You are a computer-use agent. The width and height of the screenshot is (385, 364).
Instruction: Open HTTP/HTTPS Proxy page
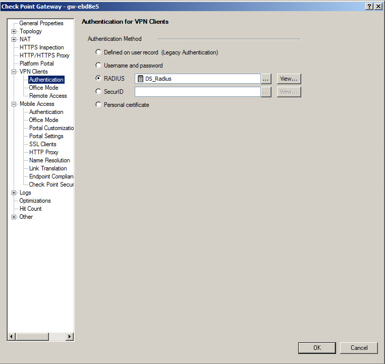coord(44,55)
